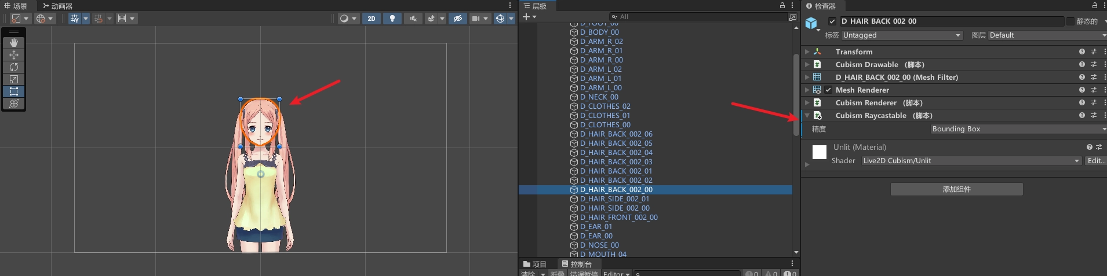Click the 添加组件 add component button

click(x=956, y=189)
